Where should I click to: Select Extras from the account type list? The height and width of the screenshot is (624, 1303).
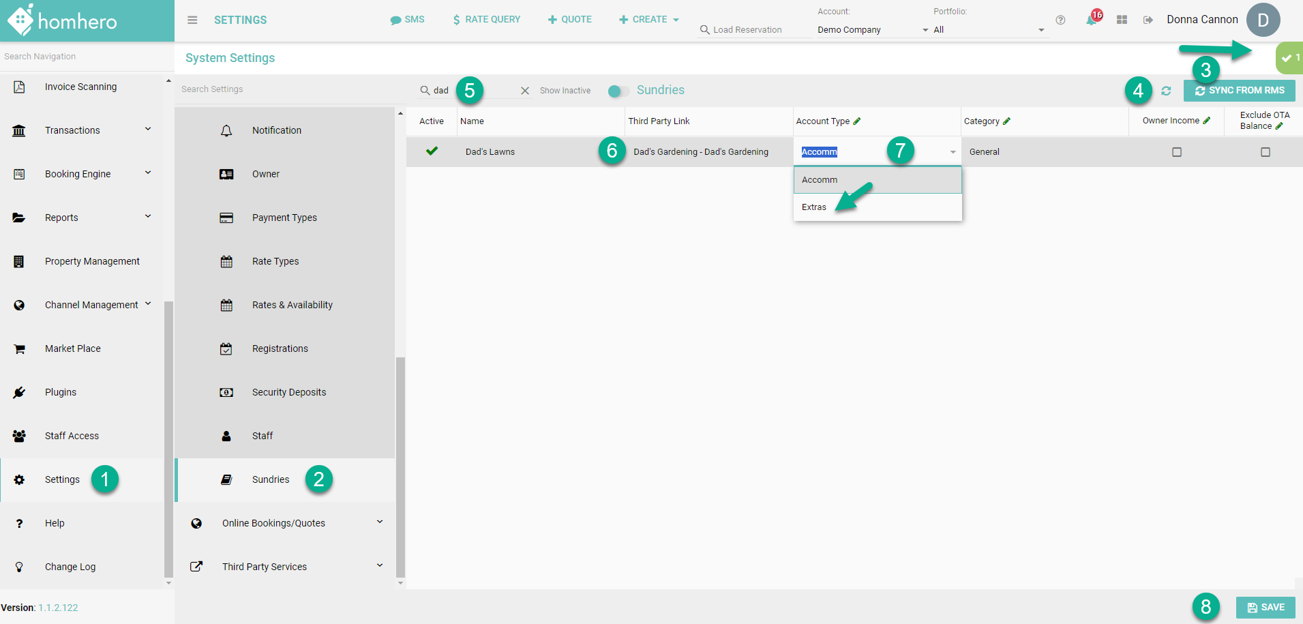[x=814, y=207]
